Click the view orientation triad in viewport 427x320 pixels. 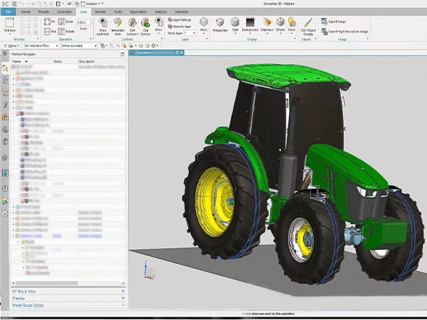coord(149,271)
